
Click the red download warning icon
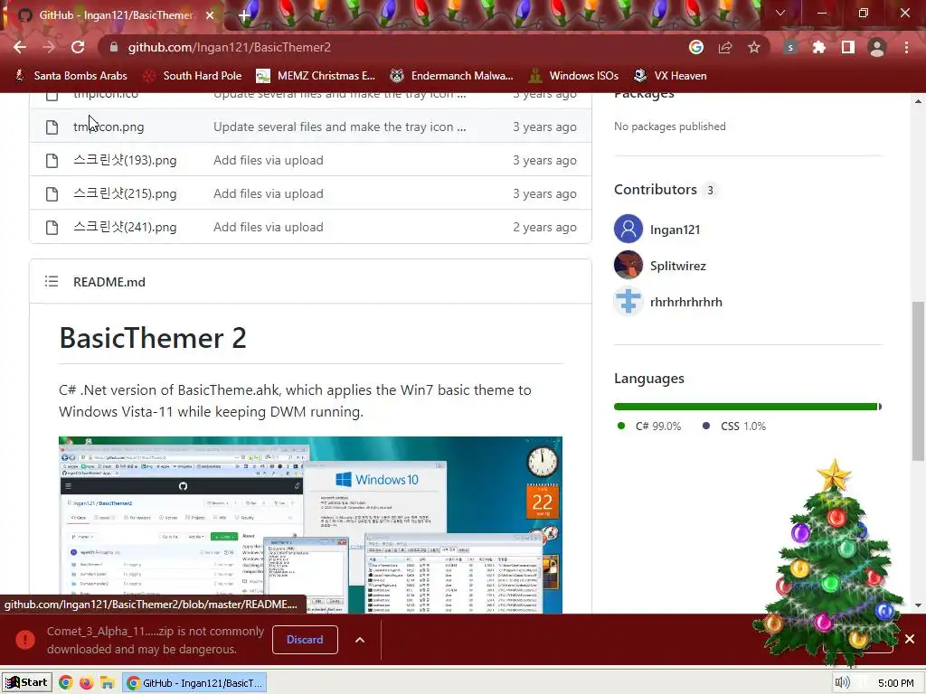[25, 640]
